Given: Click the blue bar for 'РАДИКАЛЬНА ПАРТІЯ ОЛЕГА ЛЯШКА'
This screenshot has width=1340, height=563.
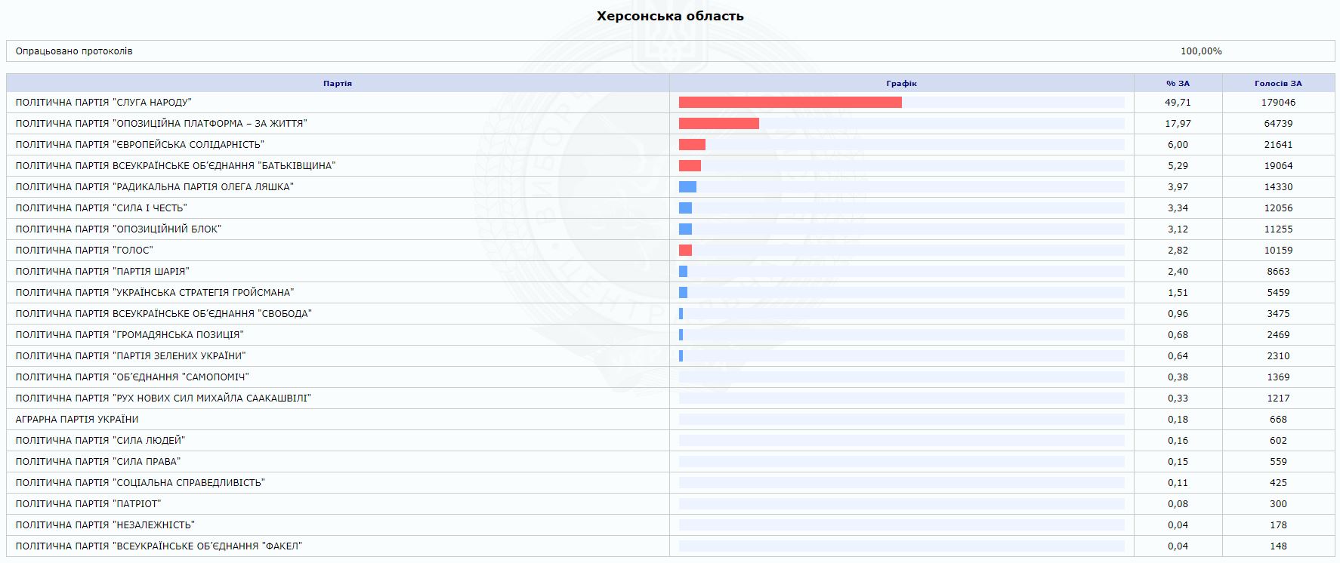Looking at the screenshot, I should coord(687,187).
